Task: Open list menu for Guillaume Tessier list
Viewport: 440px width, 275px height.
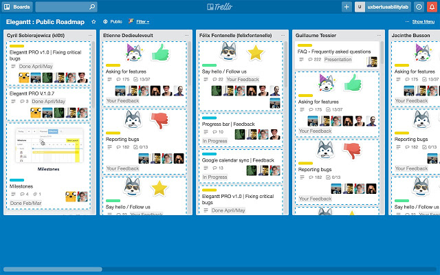Action: [379, 35]
